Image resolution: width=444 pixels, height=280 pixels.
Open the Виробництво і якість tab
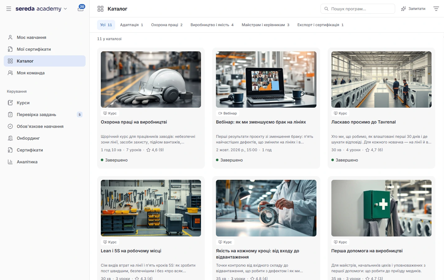pyautogui.click(x=212, y=25)
